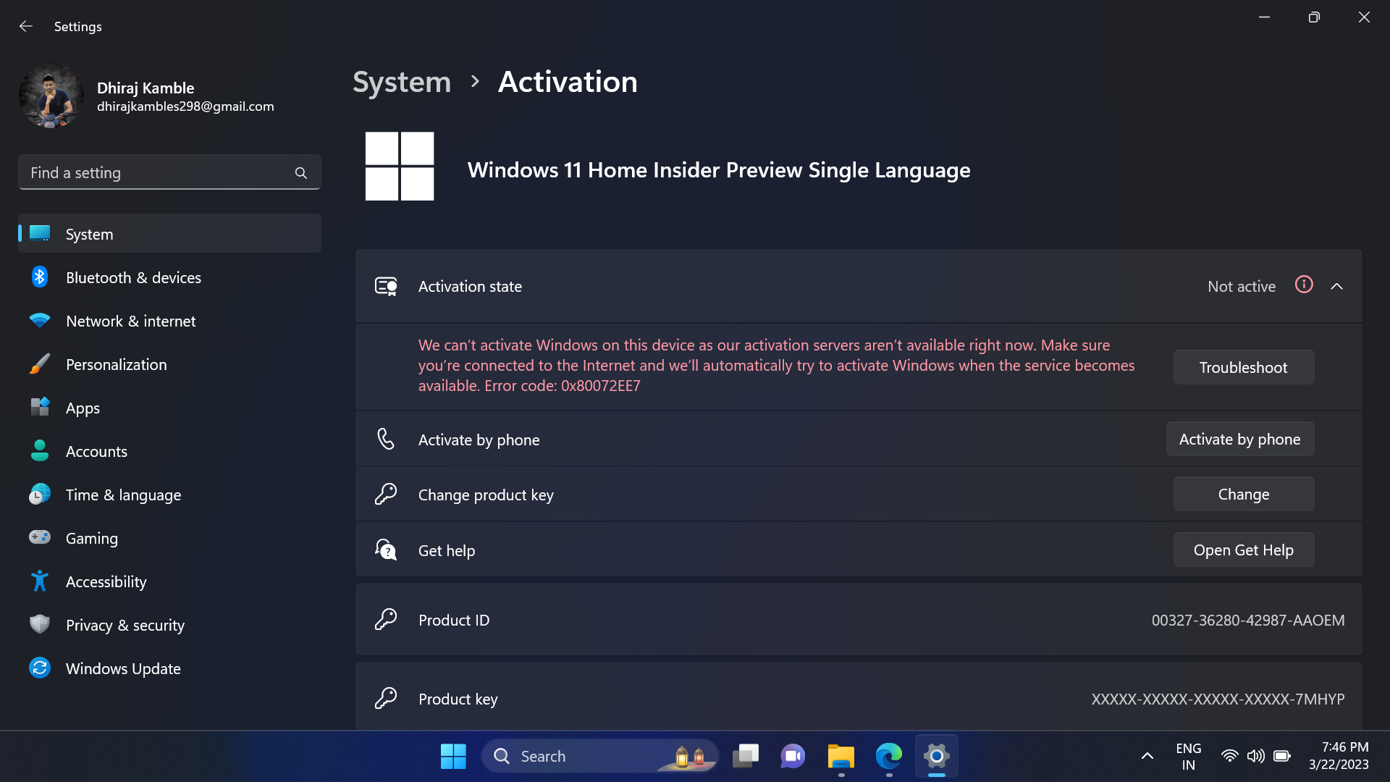Click the Activation state label
The height and width of the screenshot is (782, 1390).
470,286
